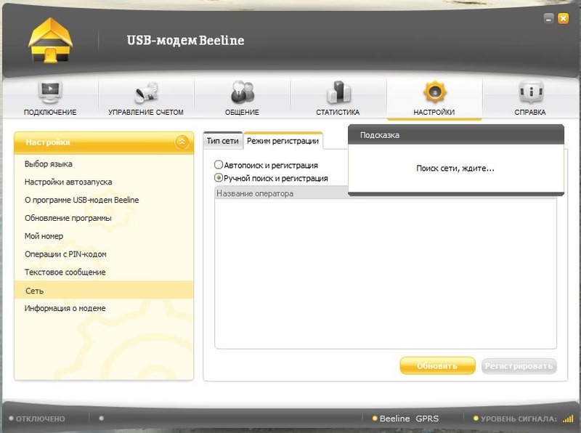Viewport: 581px width, 433px height.
Task: Click the Уровень сигнала label
Action: (x=519, y=419)
